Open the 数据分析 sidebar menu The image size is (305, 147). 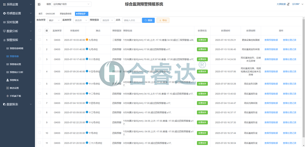click(18, 31)
